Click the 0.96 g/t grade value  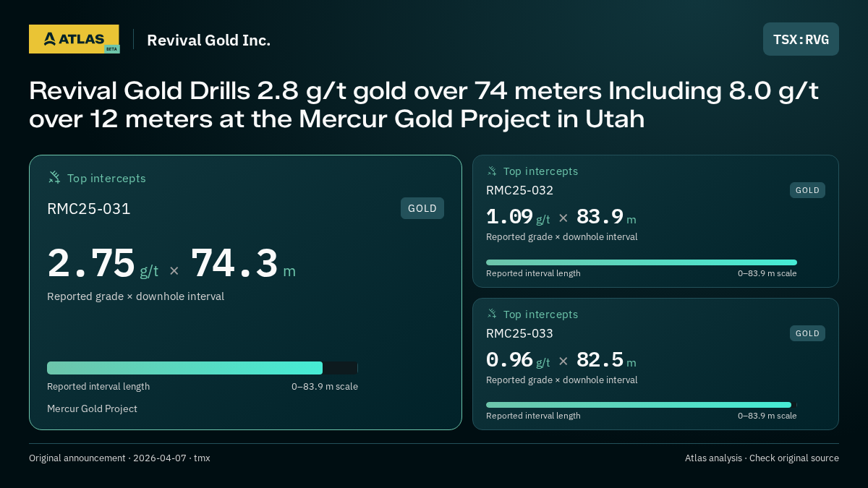518,360
